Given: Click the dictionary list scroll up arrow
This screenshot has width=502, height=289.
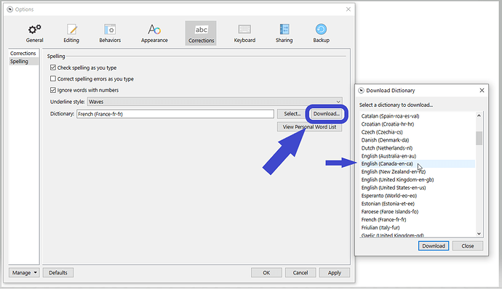Looking at the screenshot, I should 479,115.
